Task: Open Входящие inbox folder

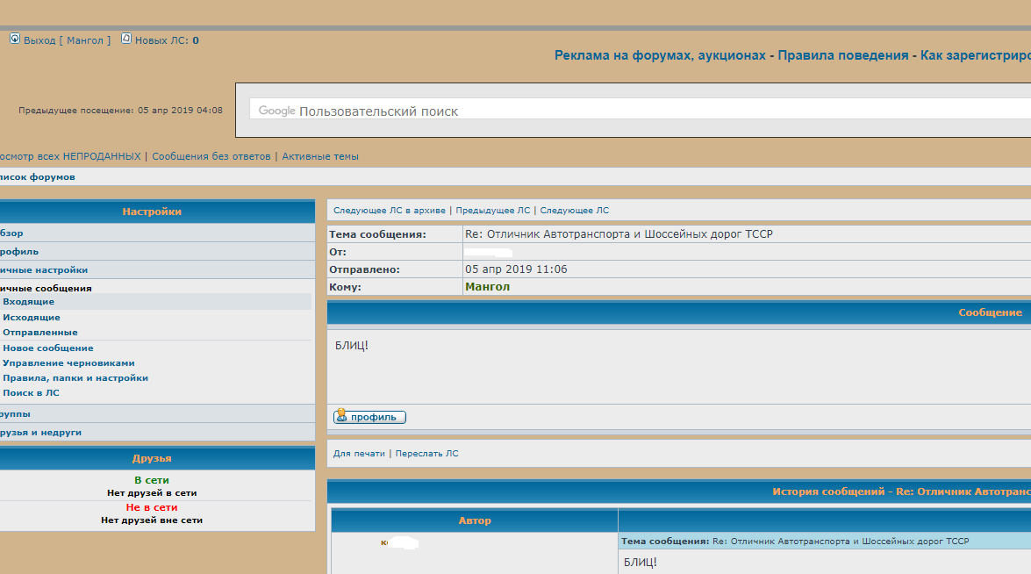Action: [28, 302]
